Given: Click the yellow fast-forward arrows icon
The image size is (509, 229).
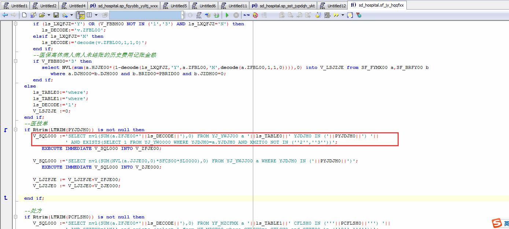Looking at the screenshot, I should point(336,15).
